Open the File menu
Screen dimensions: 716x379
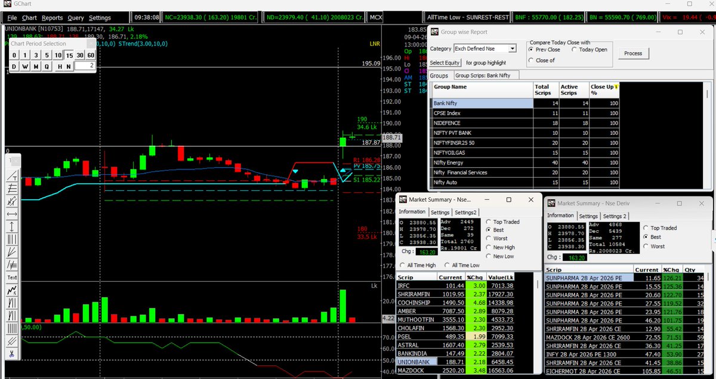(12, 18)
